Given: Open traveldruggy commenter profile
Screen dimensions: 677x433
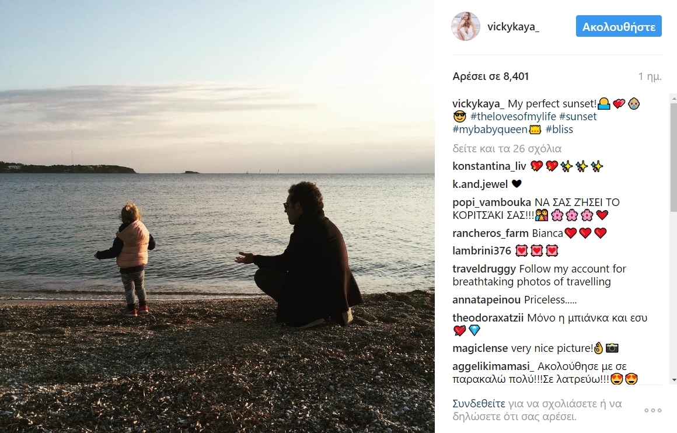Looking at the screenshot, I should (484, 269).
